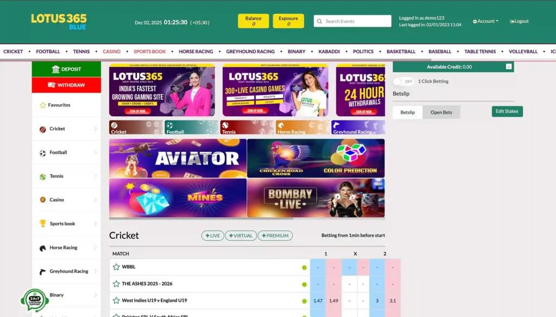Click the Edit Stakes button

point(507,111)
